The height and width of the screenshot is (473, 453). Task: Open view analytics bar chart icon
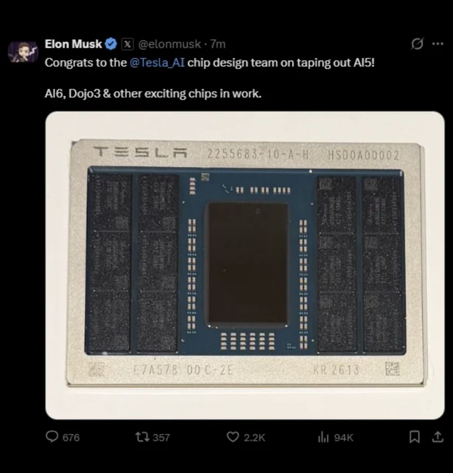coord(324,438)
